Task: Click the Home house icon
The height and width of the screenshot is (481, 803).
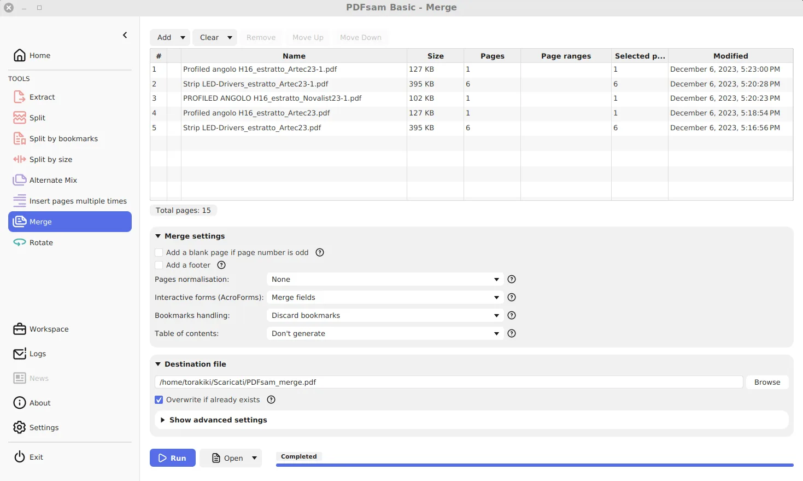Action: (x=20, y=55)
